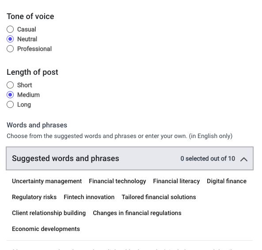
Task: Choose the Professional tone of voice
Action: [10, 49]
